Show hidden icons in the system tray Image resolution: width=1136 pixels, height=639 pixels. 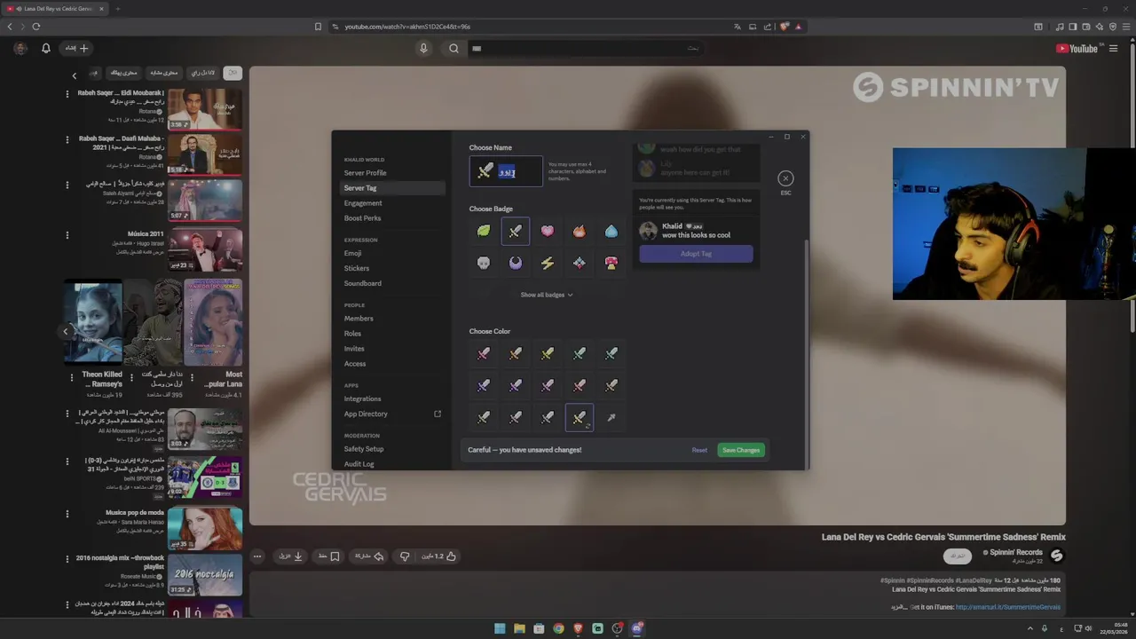1030,628
